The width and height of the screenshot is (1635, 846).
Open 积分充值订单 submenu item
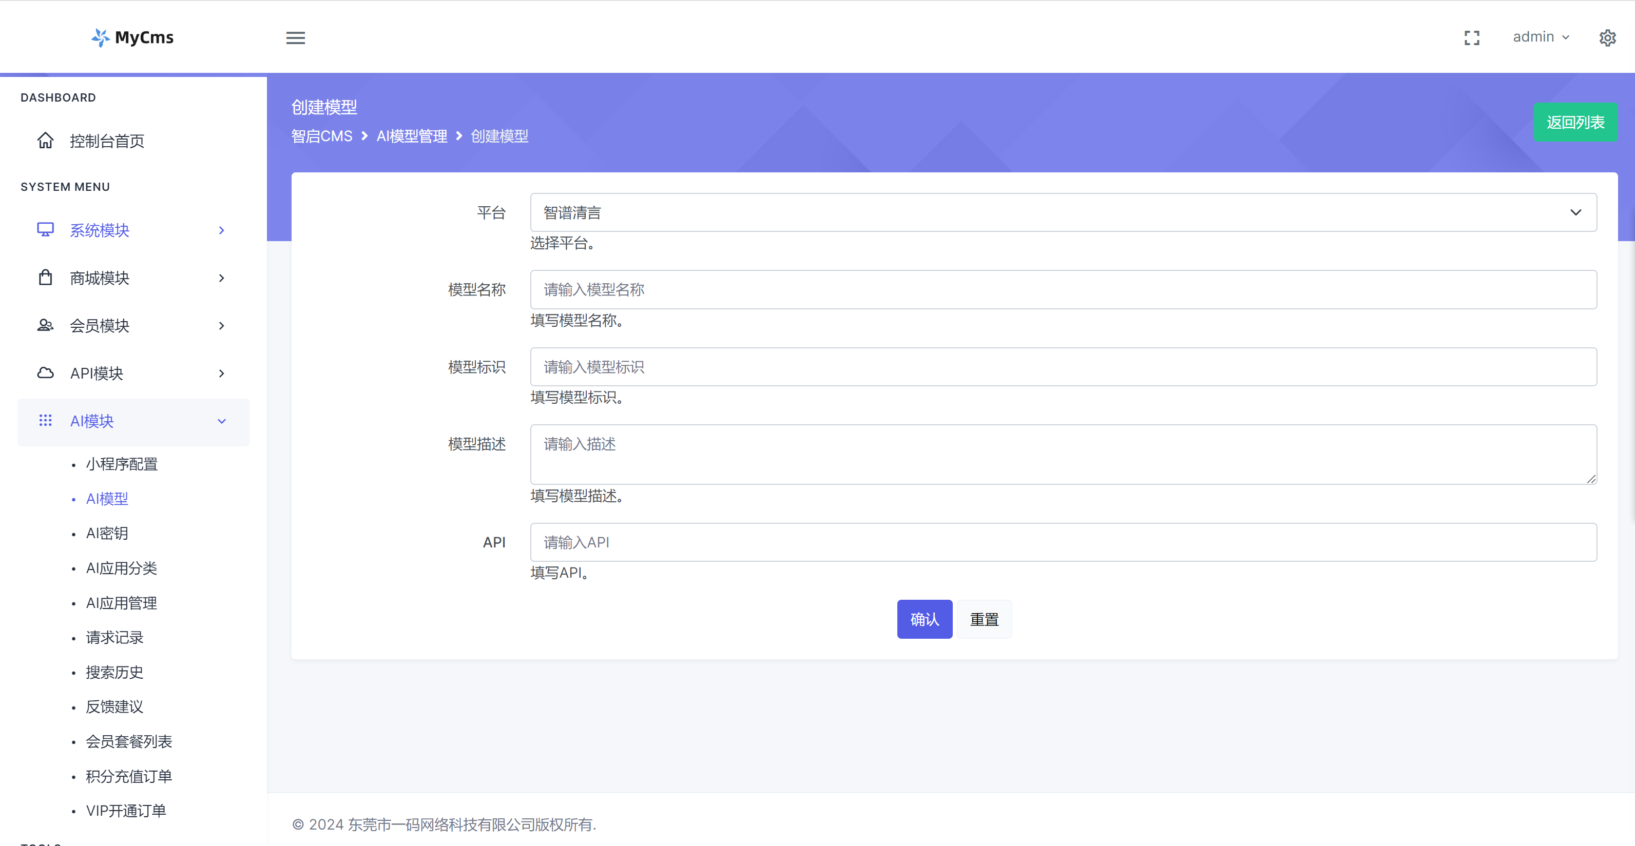pyautogui.click(x=129, y=776)
